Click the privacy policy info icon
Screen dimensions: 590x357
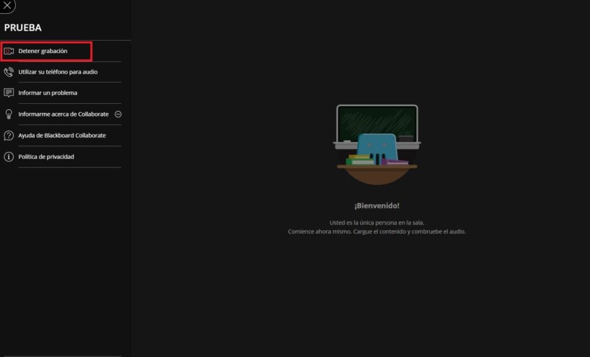pyautogui.click(x=9, y=157)
